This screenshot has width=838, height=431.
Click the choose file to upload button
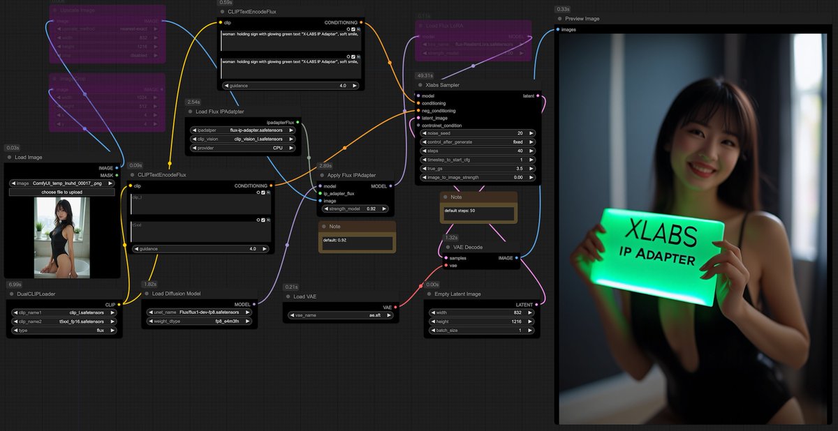62,192
